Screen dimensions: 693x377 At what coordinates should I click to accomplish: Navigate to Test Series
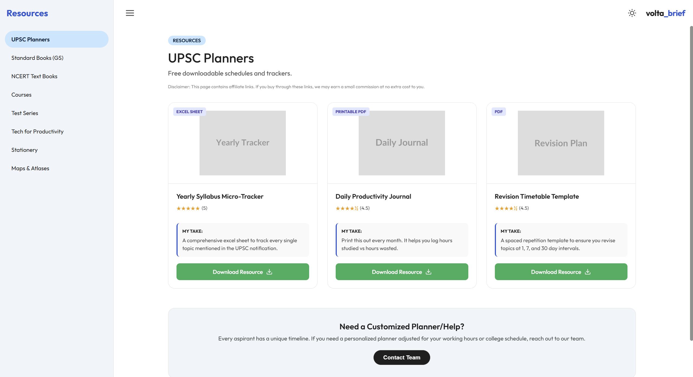tap(25, 113)
